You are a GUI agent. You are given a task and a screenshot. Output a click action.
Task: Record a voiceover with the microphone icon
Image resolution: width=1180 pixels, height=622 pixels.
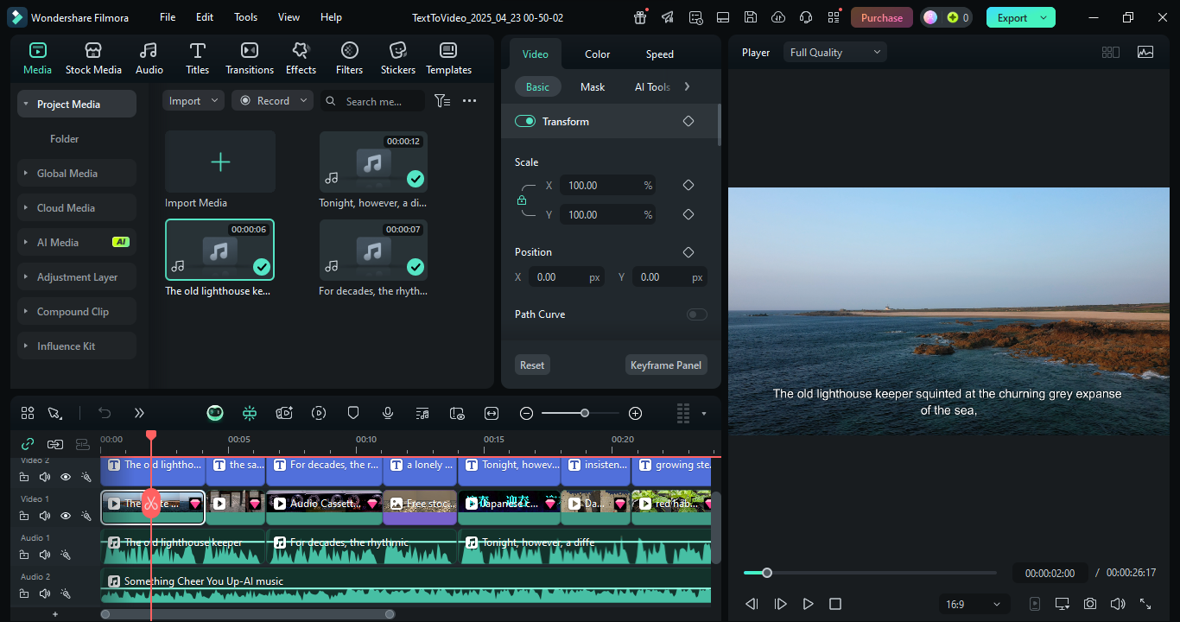(388, 413)
